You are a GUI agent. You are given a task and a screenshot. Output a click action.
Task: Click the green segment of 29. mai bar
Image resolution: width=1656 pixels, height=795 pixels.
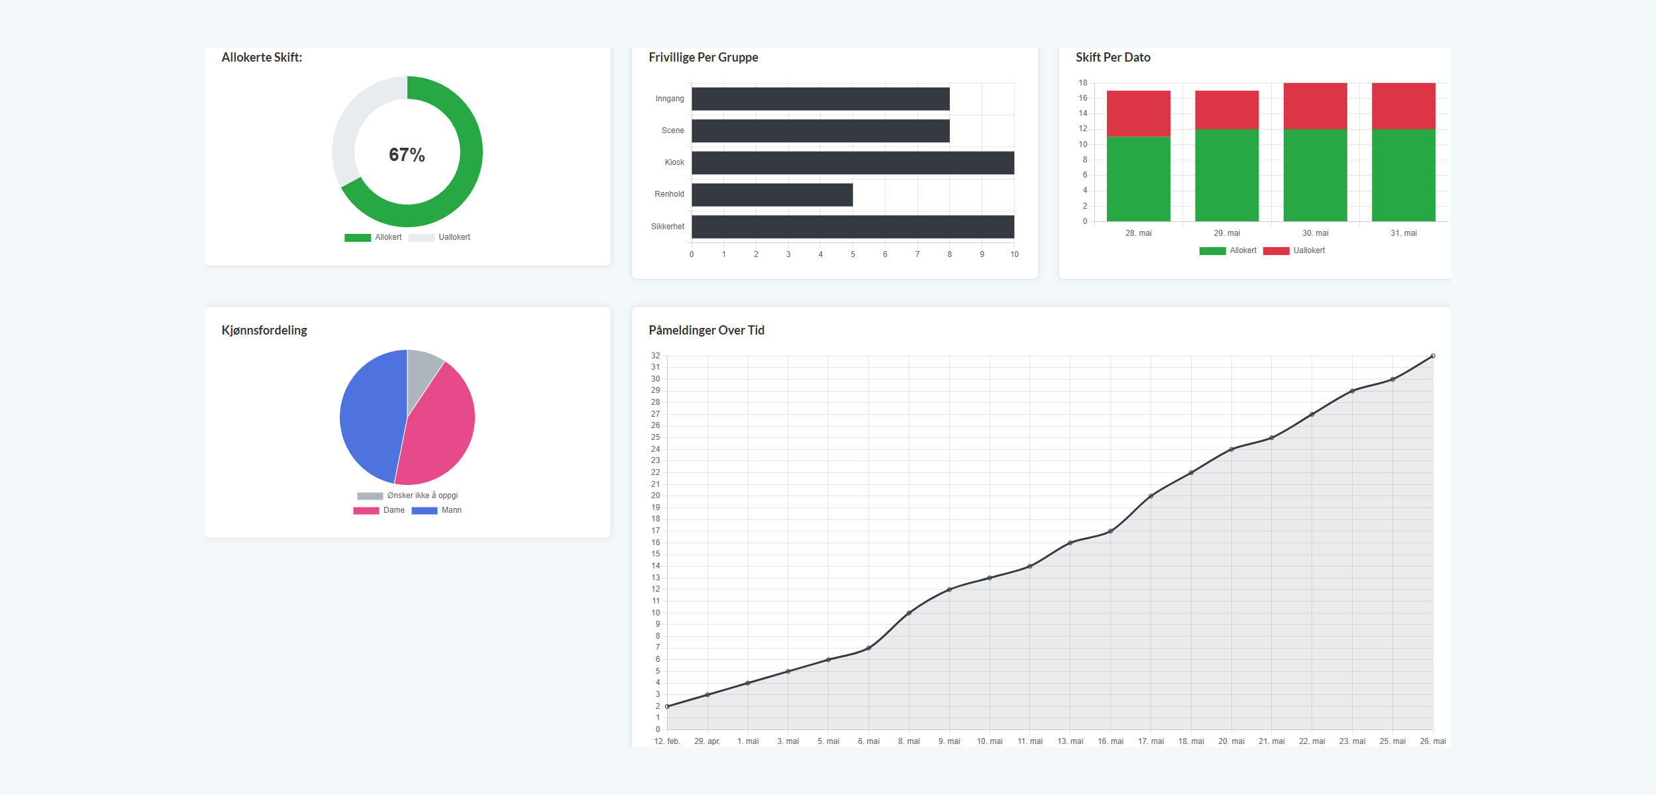1227,176
